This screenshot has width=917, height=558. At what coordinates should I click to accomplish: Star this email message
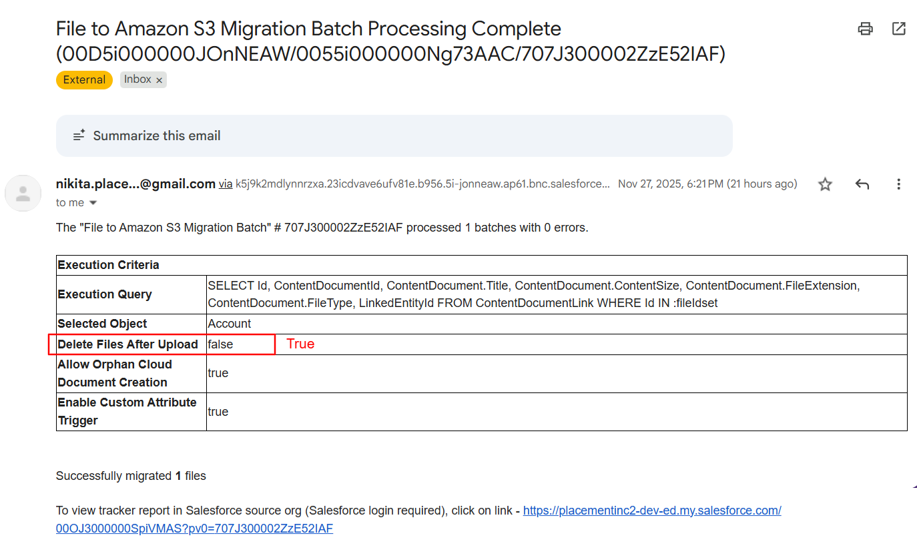tap(826, 184)
